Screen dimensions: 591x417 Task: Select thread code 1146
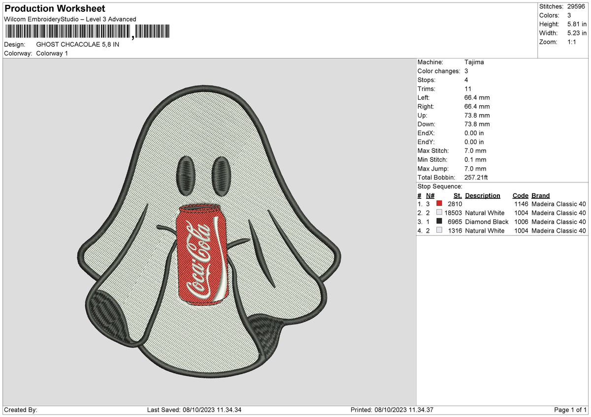(x=522, y=204)
